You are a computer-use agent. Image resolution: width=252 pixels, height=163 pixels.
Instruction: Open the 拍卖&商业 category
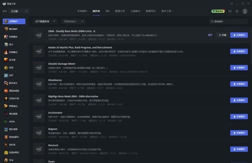(14, 152)
